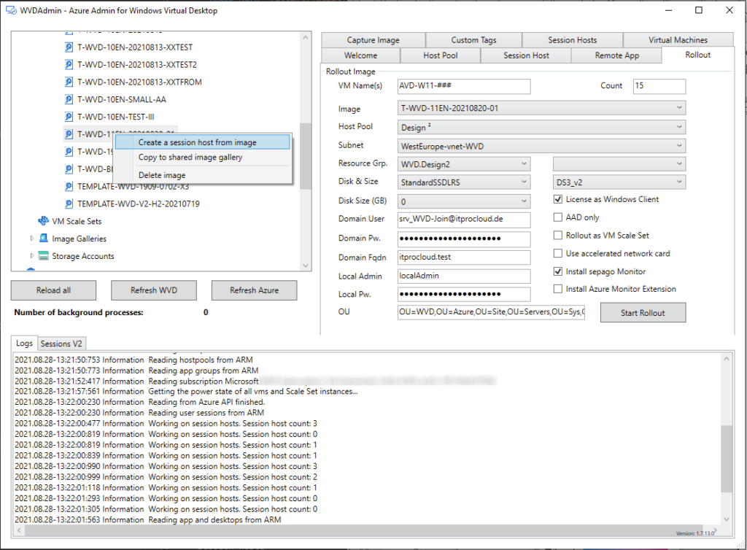This screenshot has width=747, height=550.
Task: Uncheck License as Windows Client
Action: [558, 199]
